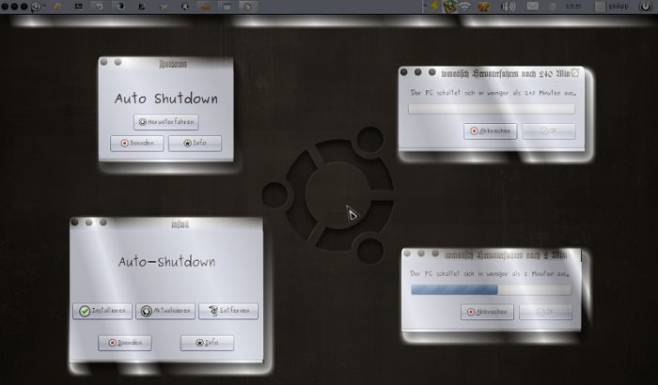This screenshot has width=658, height=385.
Task: Open the philipp user menu
Action: 611,7
